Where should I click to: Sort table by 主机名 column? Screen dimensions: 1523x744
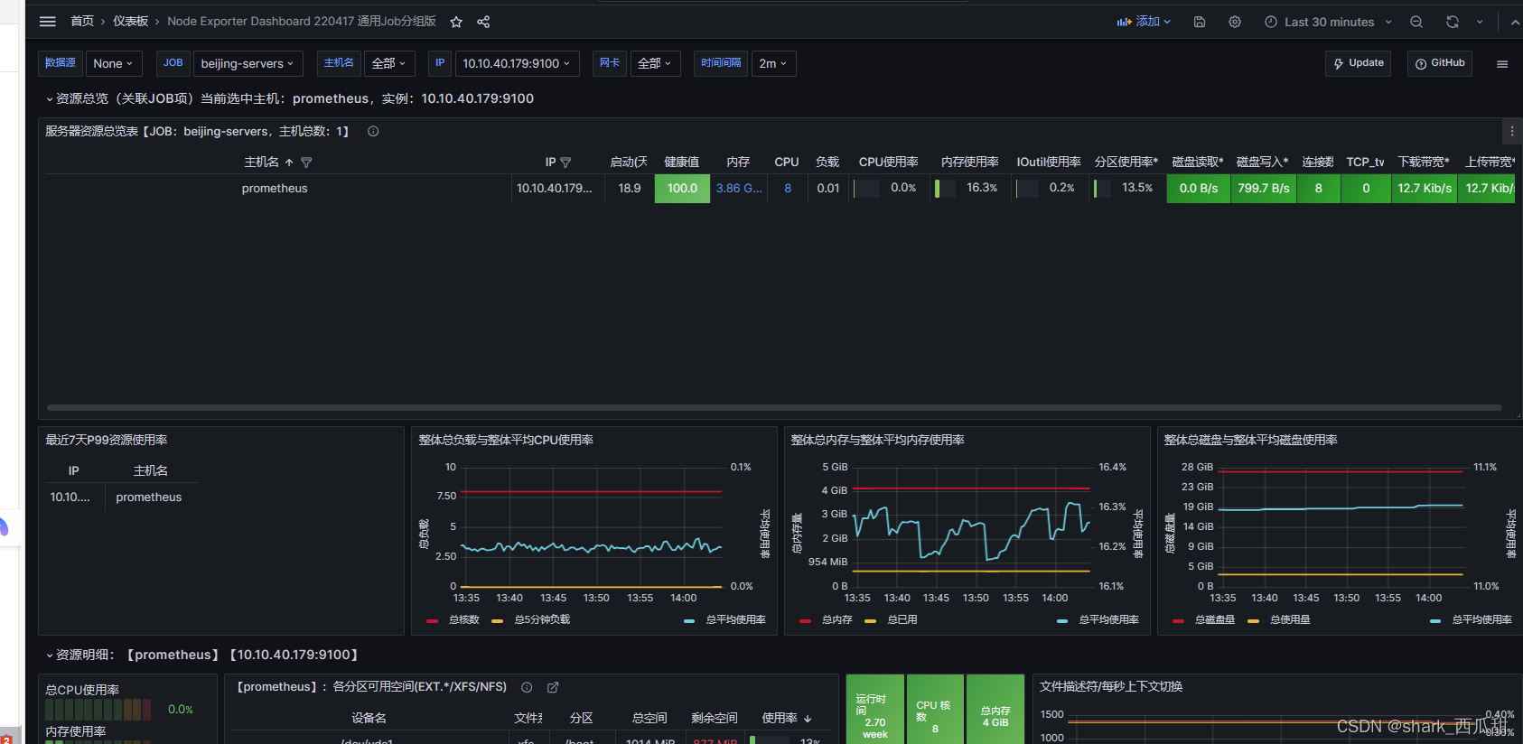click(x=261, y=163)
